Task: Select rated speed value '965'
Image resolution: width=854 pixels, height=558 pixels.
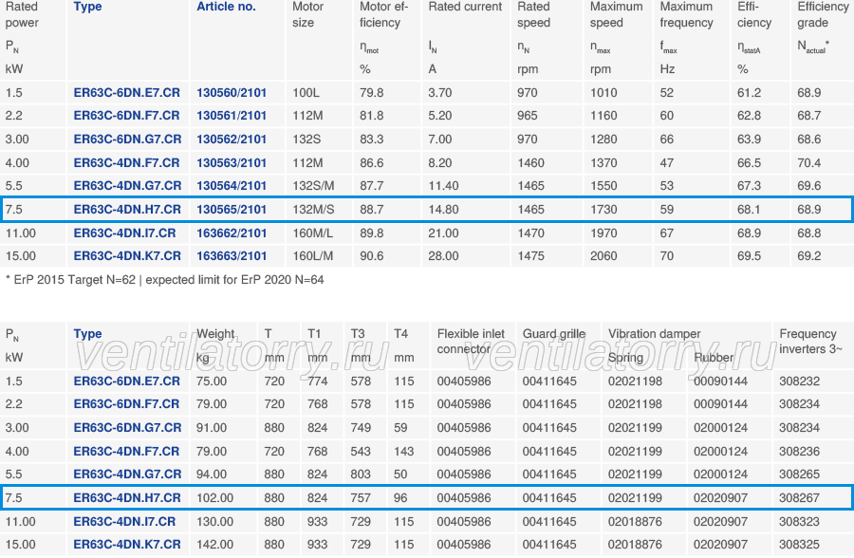Action: tap(528, 116)
